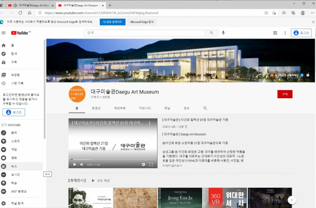Open Edge Collections icon

coord(293,13)
